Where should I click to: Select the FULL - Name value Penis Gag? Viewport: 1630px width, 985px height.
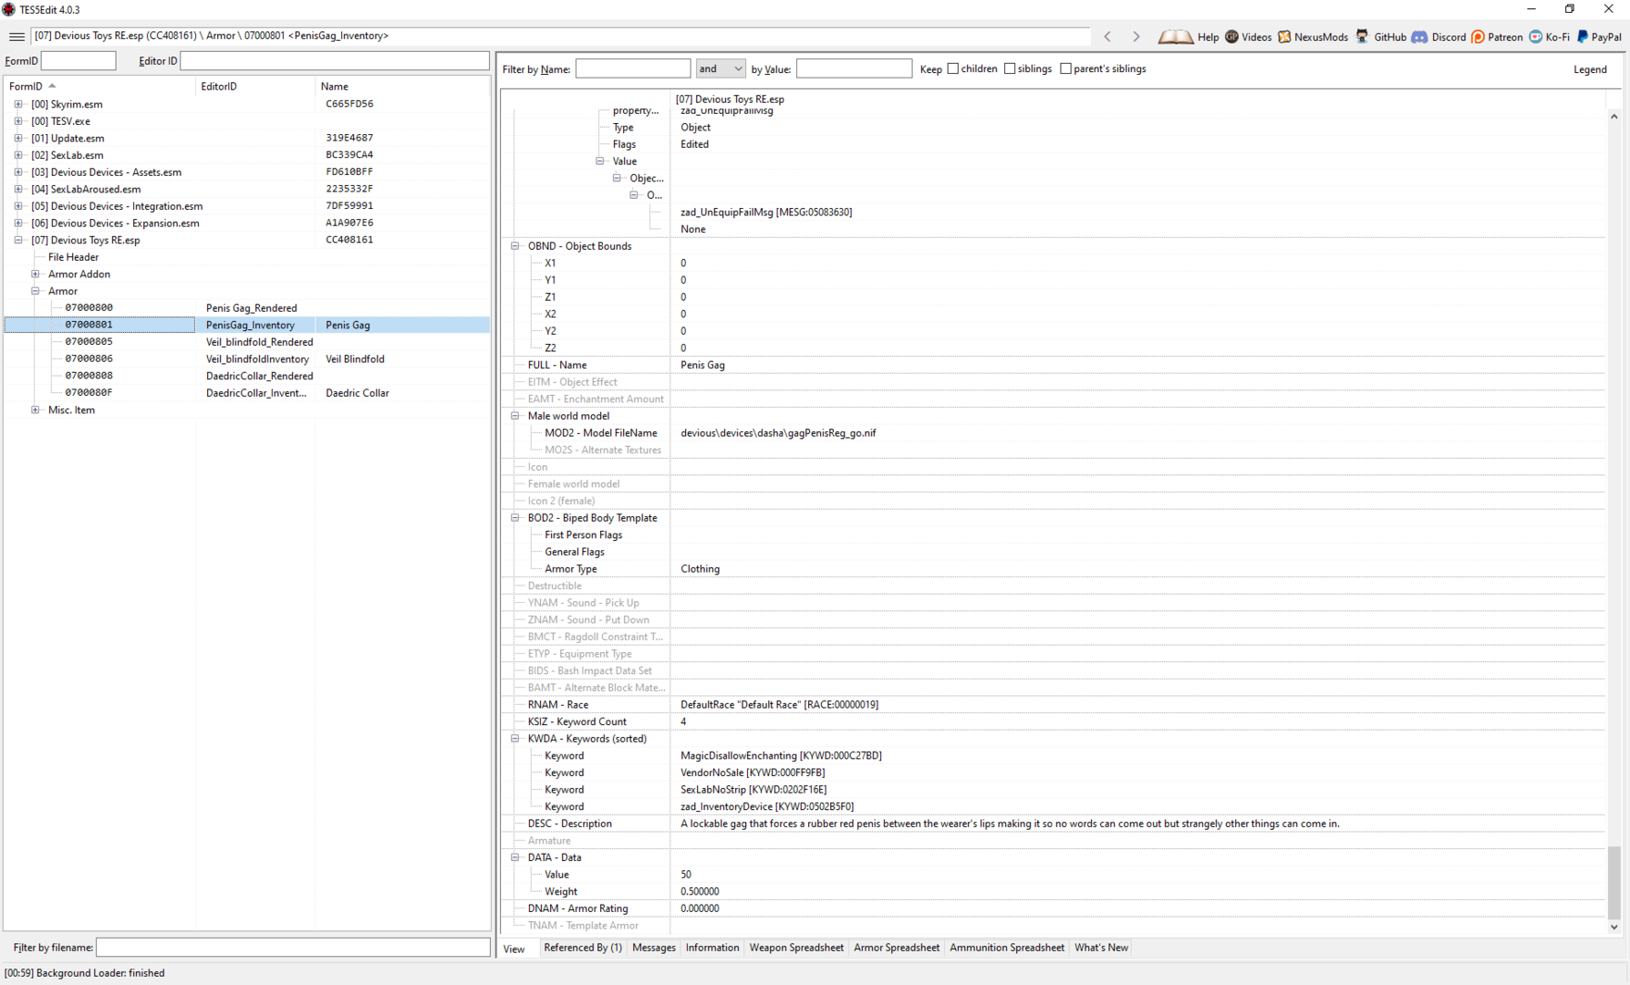(702, 365)
